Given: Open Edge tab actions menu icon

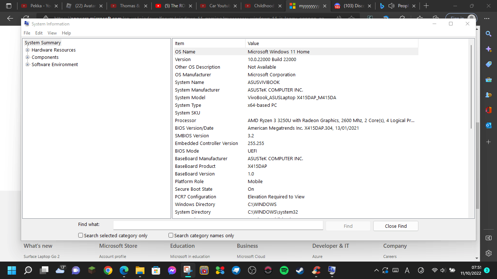Looking at the screenshot, I should [9, 6].
